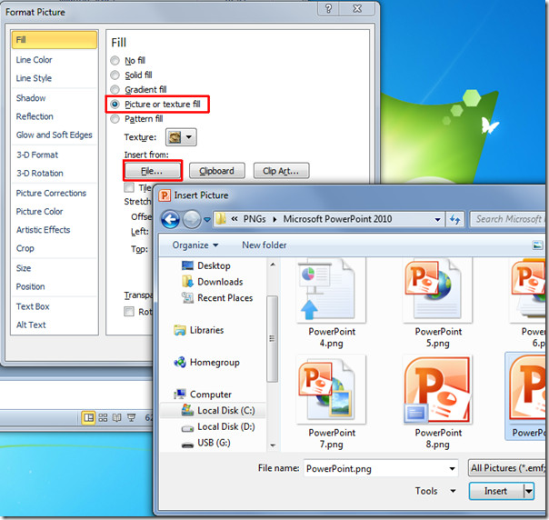Select Picture or texture fill option
Screen dimensions: 549x520
pos(115,104)
